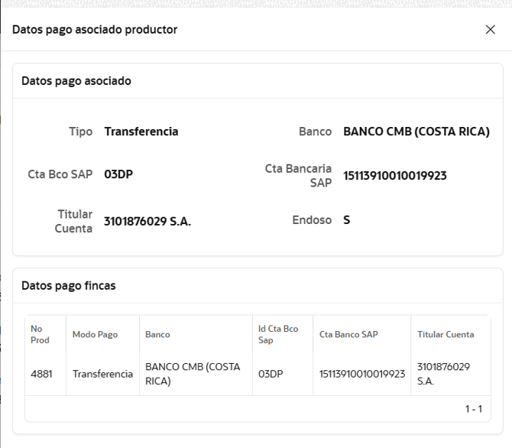Click the Transferencia cell in fincas table
The height and width of the screenshot is (448, 512).
pos(102,374)
